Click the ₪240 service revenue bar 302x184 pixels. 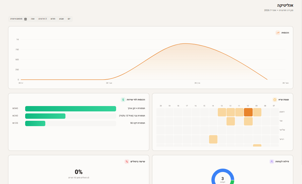click(45, 116)
